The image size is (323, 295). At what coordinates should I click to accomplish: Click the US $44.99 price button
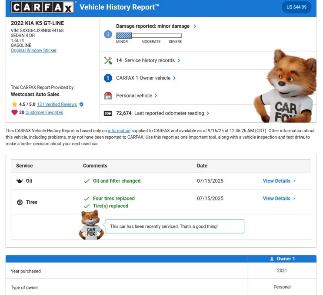tap(296, 7)
